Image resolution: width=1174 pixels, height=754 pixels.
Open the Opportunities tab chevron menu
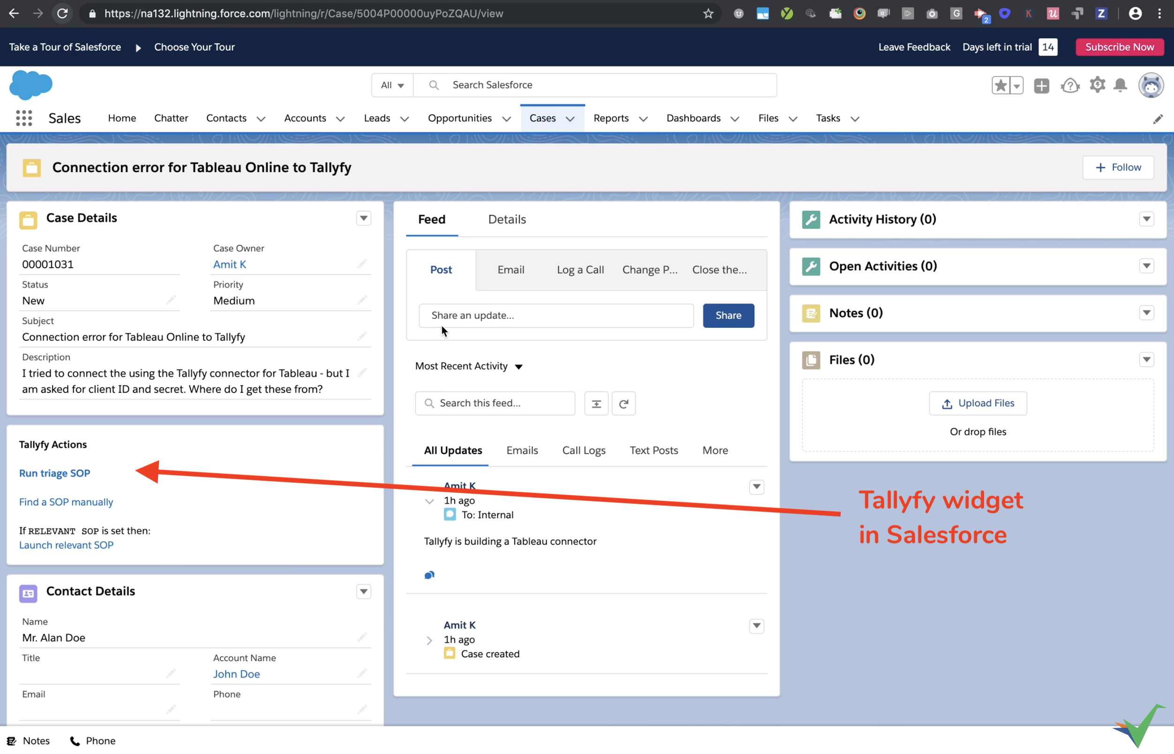[x=507, y=119]
